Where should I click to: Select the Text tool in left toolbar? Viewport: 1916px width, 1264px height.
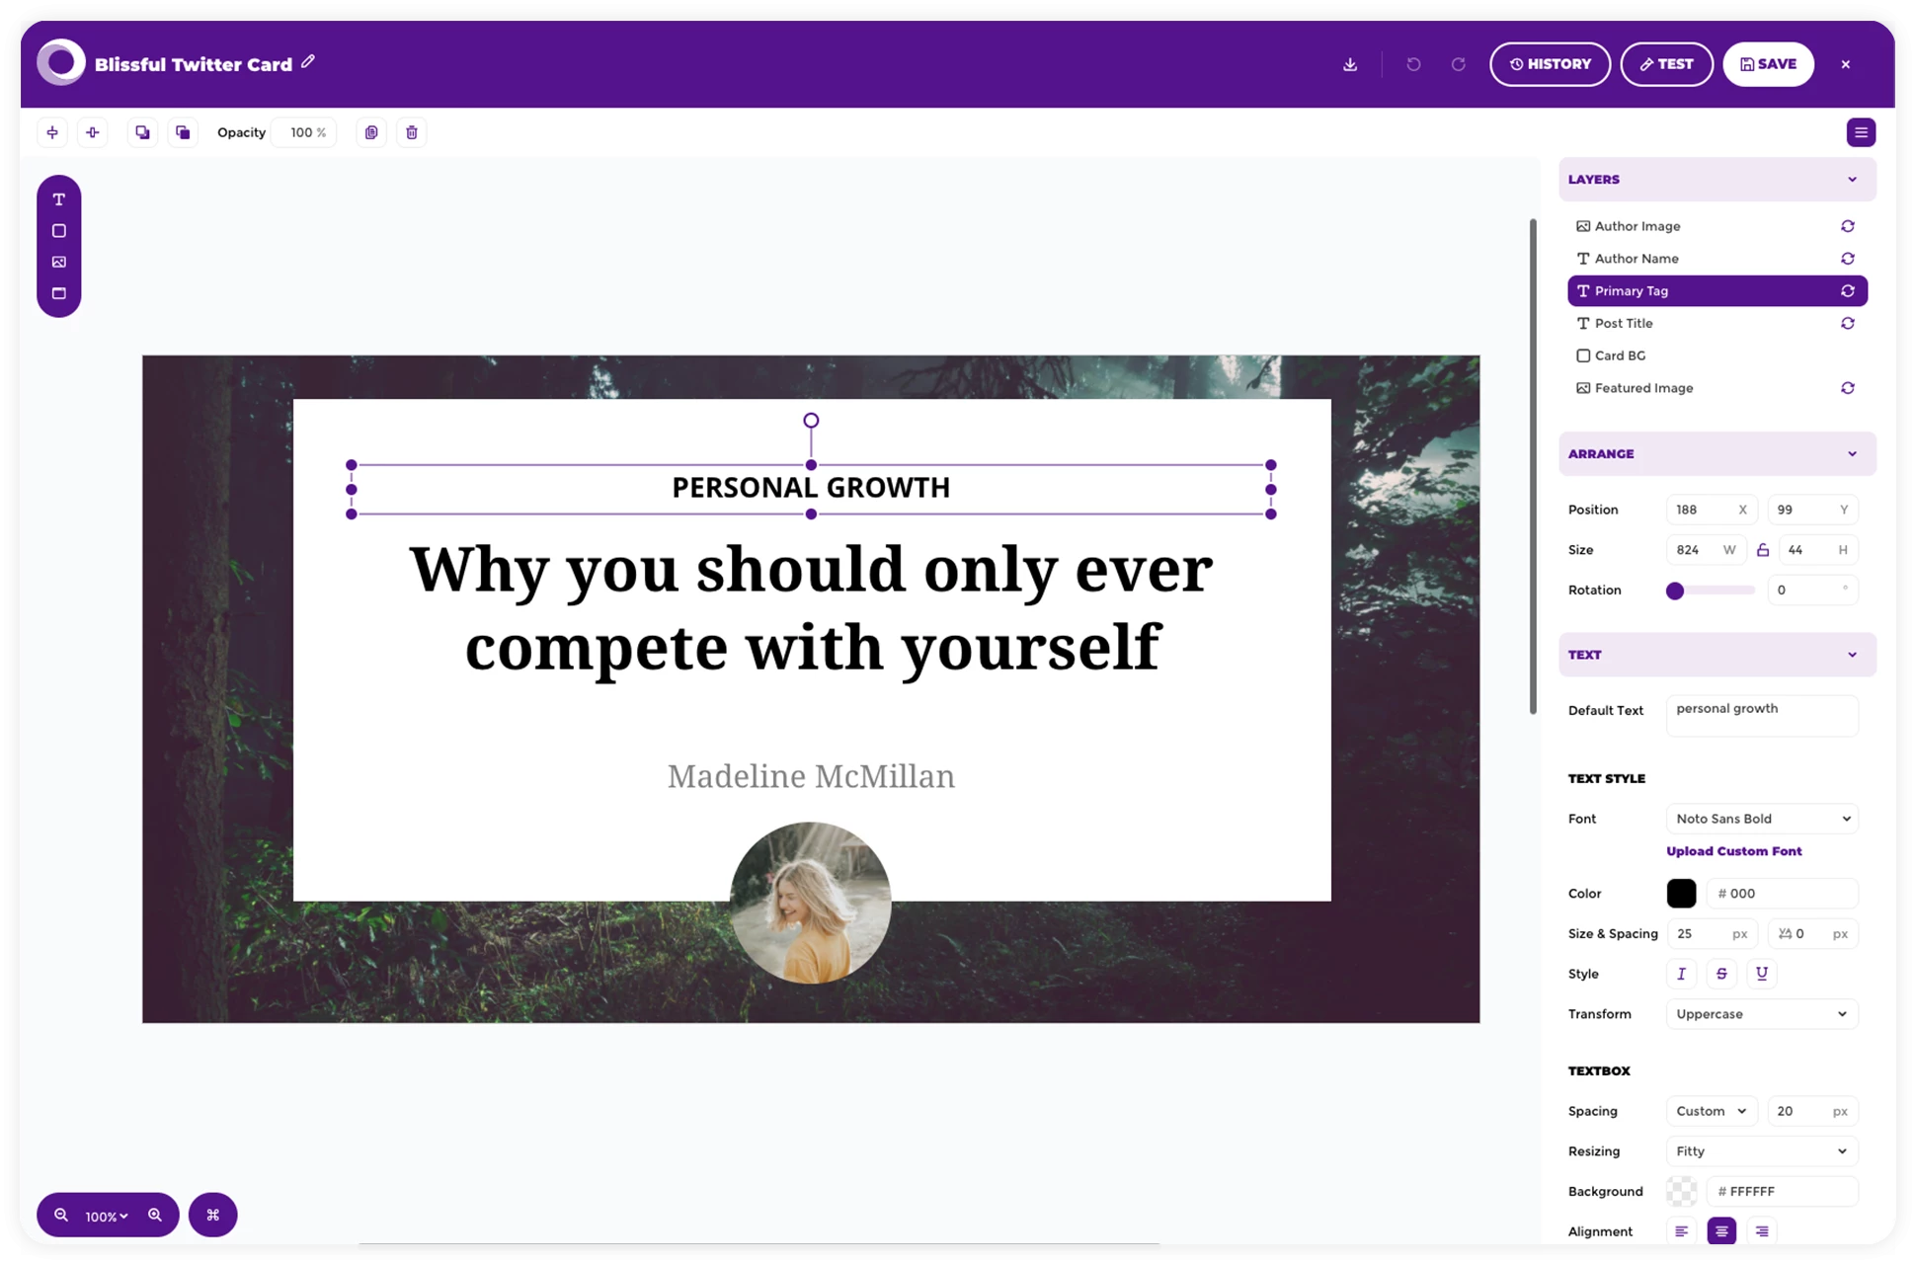coord(59,199)
